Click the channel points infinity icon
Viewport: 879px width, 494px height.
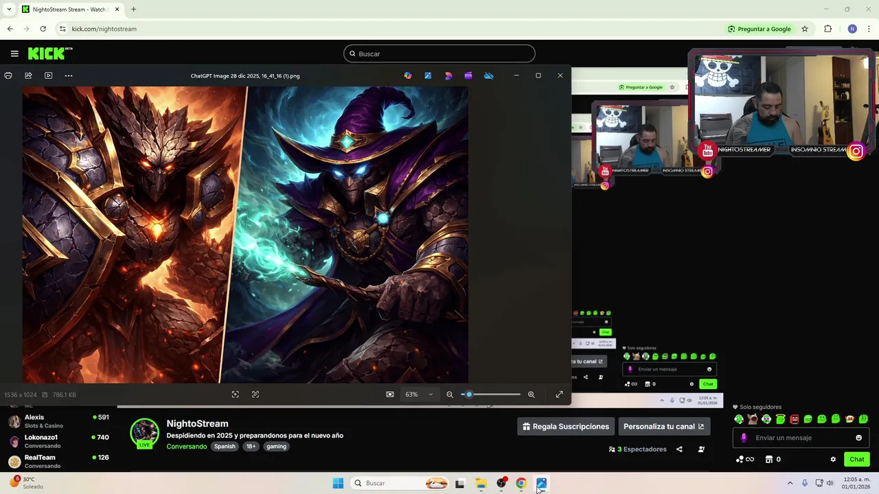tap(746, 460)
